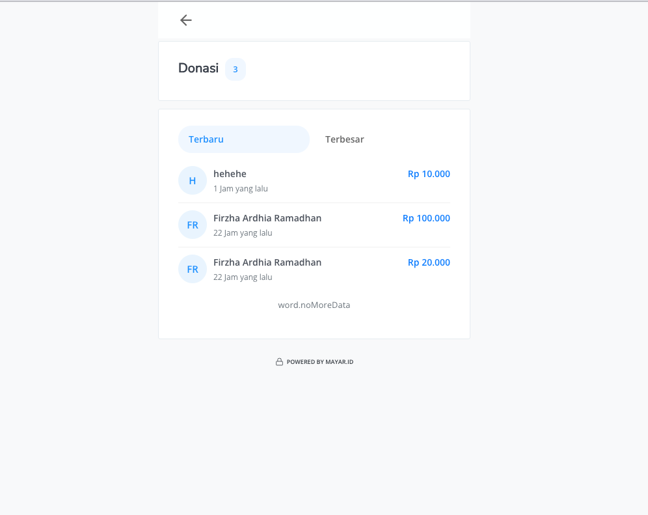Image resolution: width=648 pixels, height=515 pixels.
Task: Switch to the Terbesar tab
Action: (345, 139)
